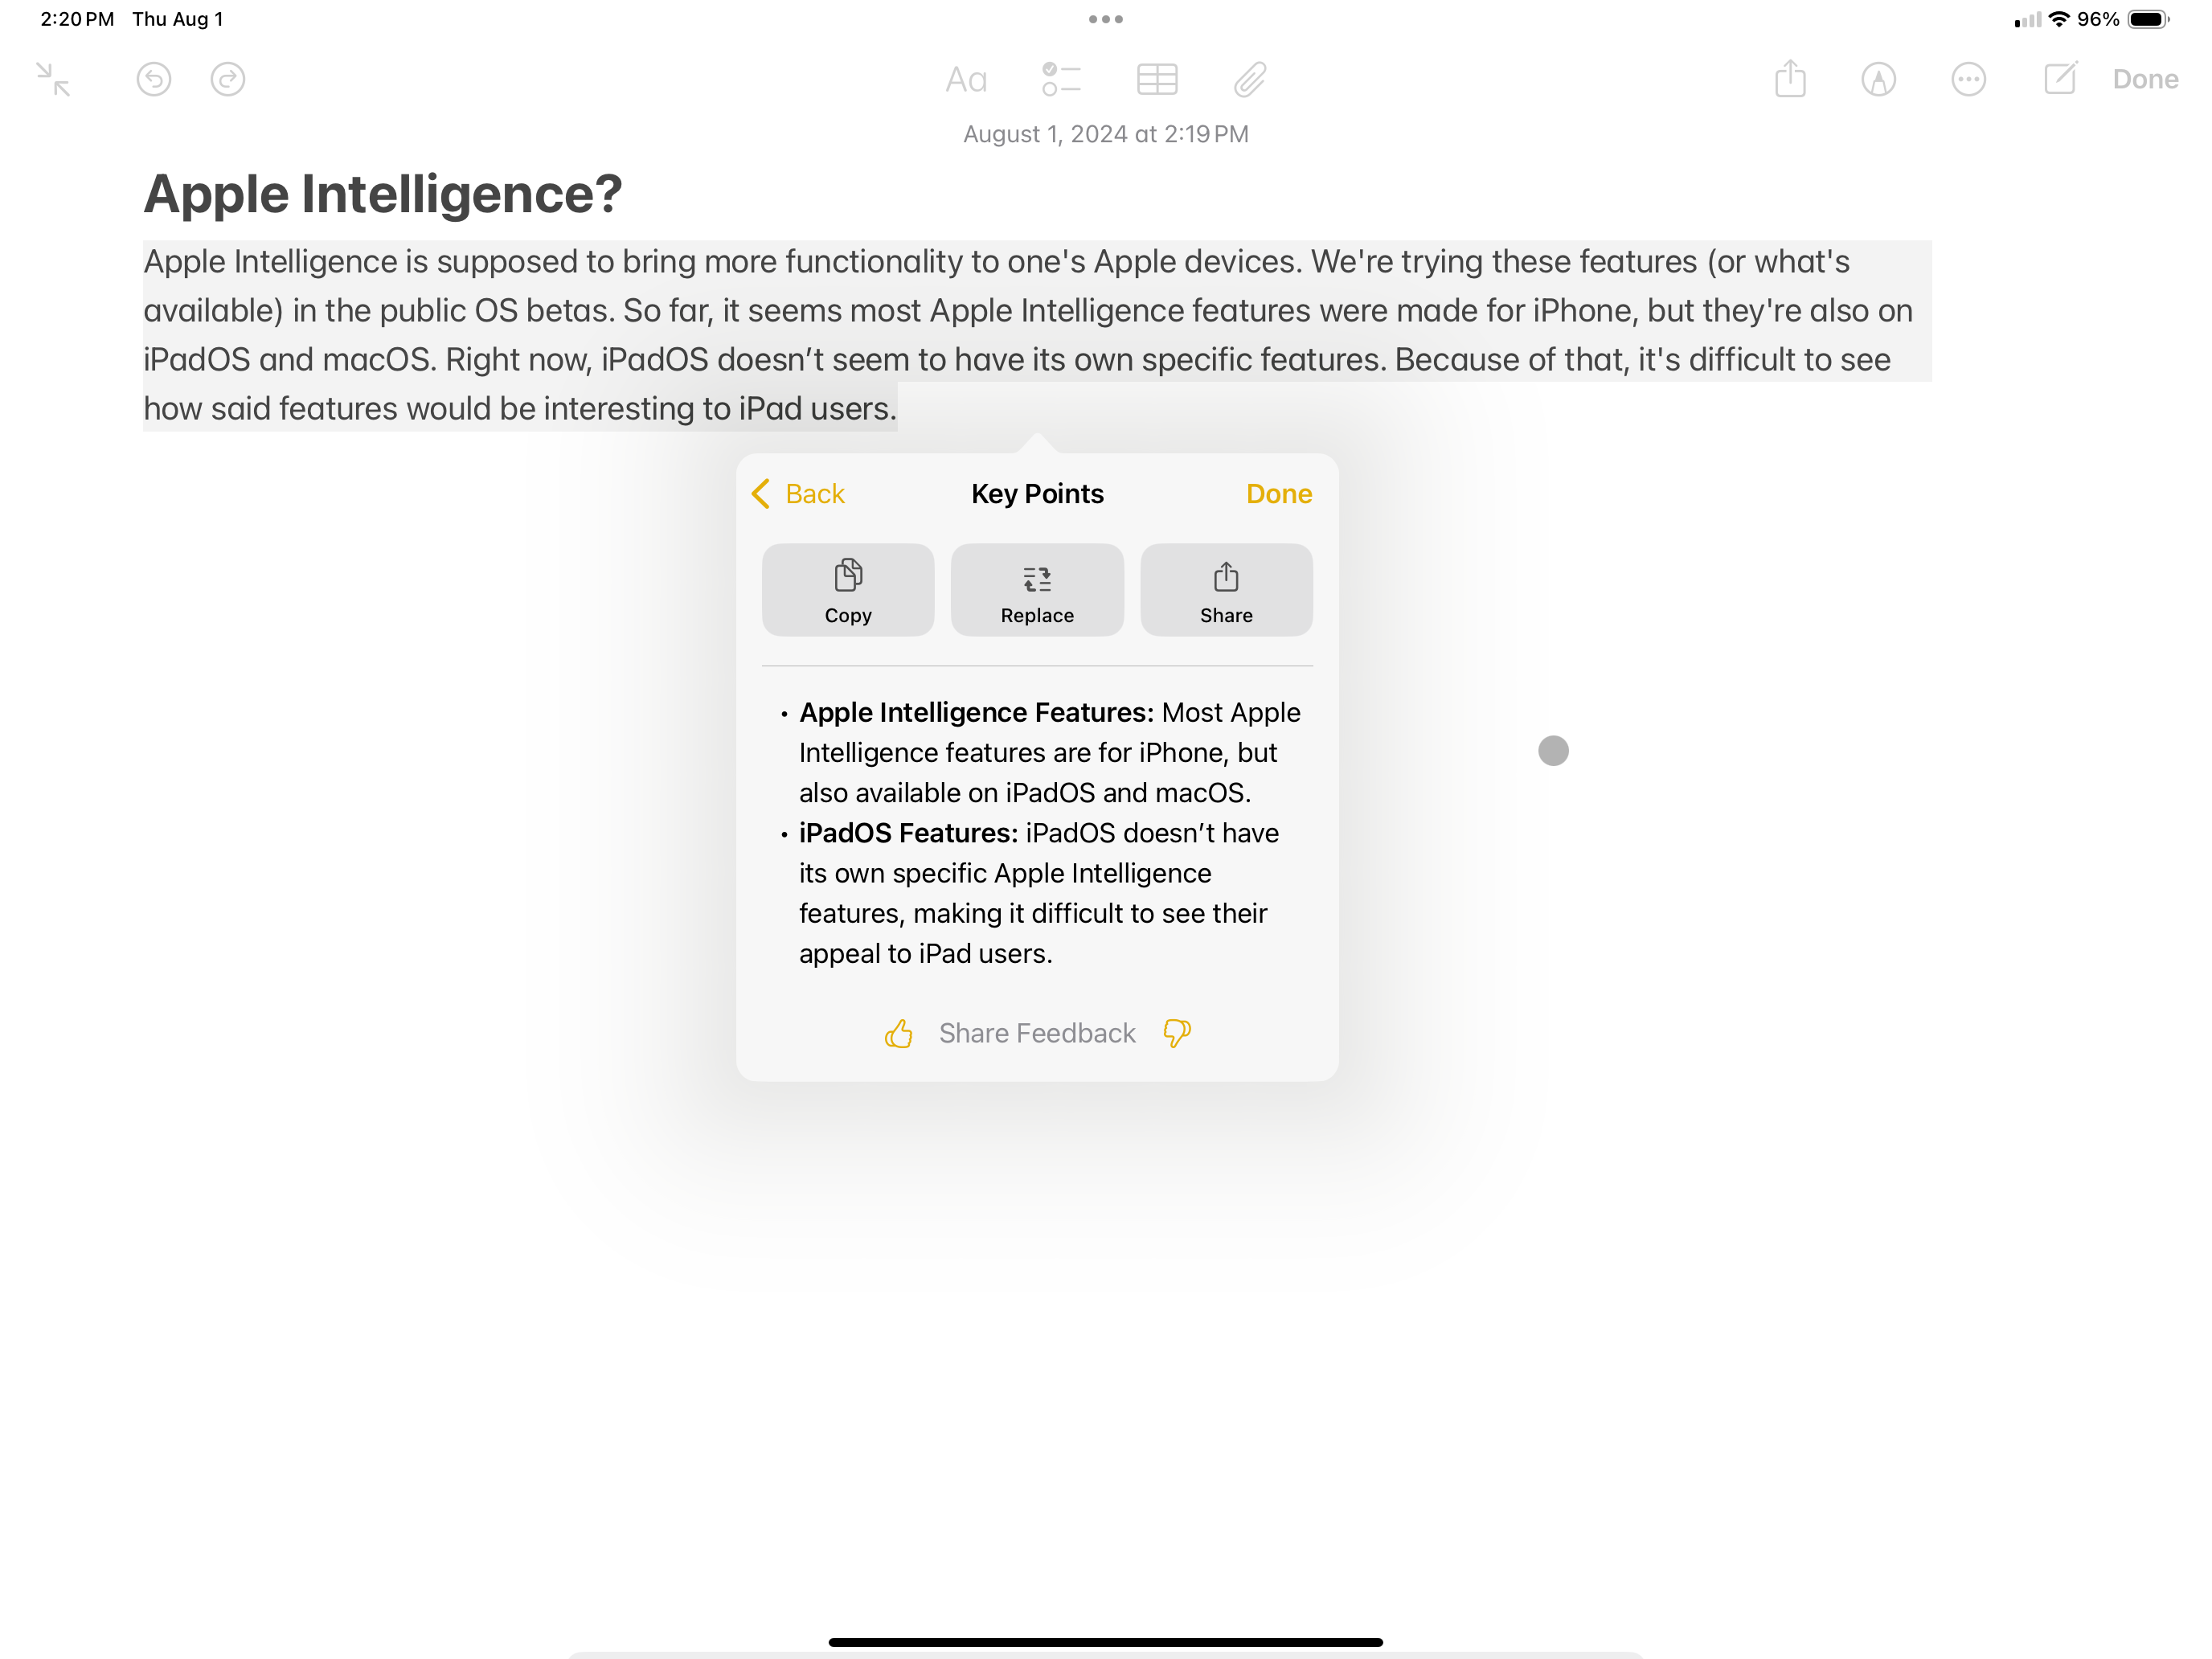Click the Done button to close panel

click(1280, 494)
